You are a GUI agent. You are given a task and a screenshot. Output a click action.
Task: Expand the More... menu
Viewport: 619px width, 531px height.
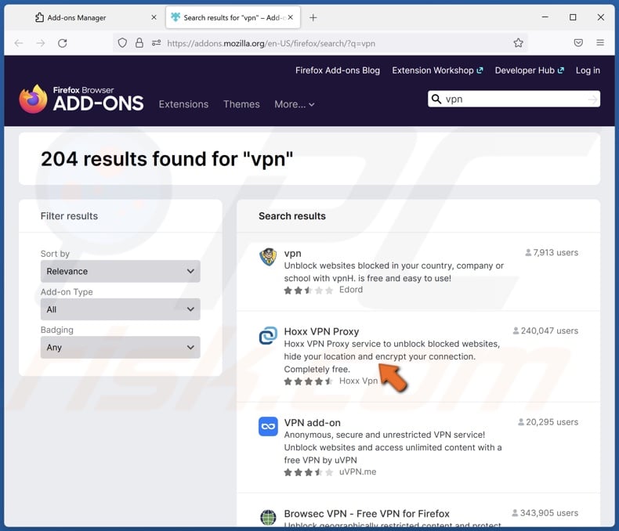click(295, 104)
